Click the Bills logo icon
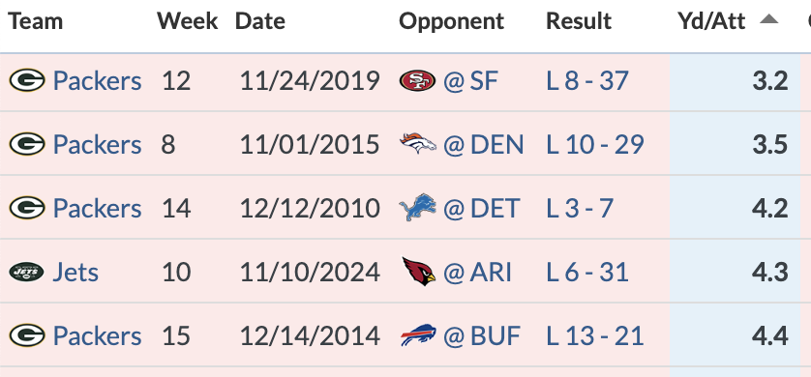The width and height of the screenshot is (811, 377). 418,335
